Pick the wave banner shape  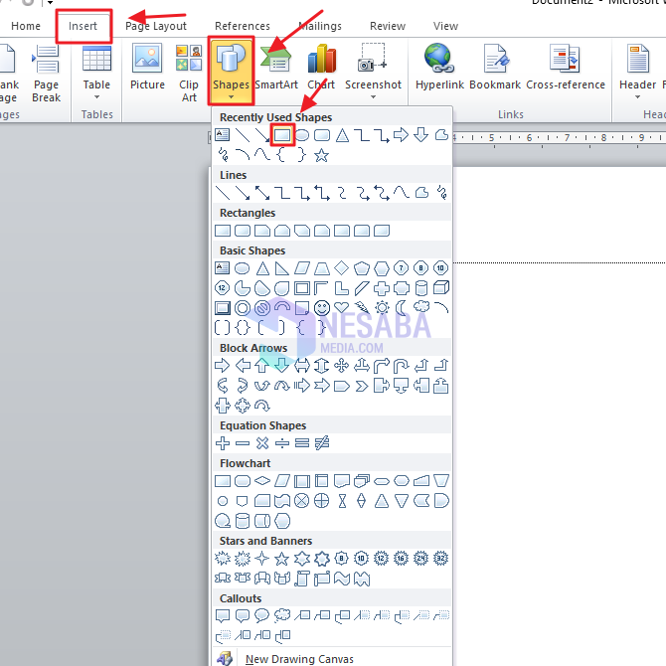click(x=342, y=579)
